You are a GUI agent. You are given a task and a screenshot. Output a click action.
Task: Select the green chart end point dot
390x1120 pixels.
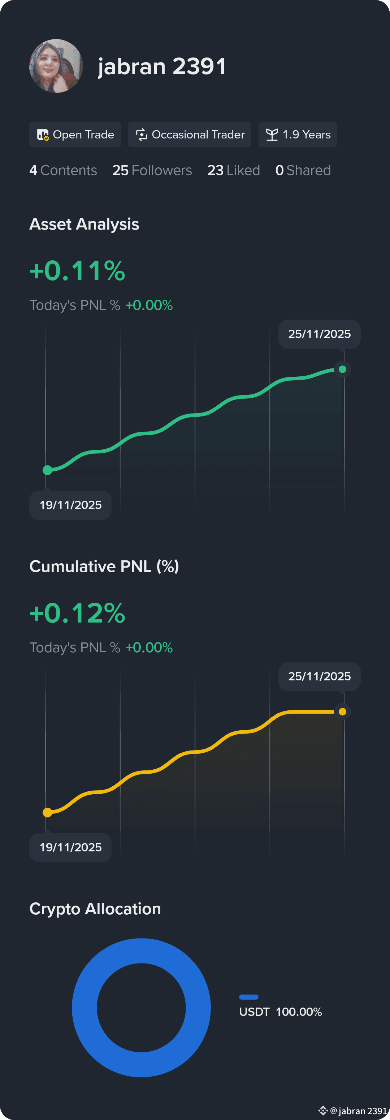(342, 369)
